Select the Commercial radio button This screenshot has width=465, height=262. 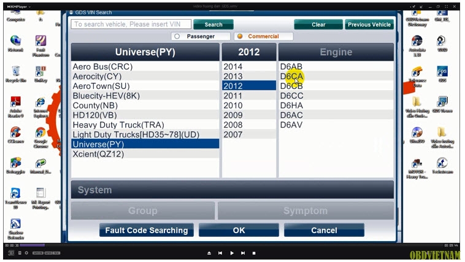click(x=240, y=36)
